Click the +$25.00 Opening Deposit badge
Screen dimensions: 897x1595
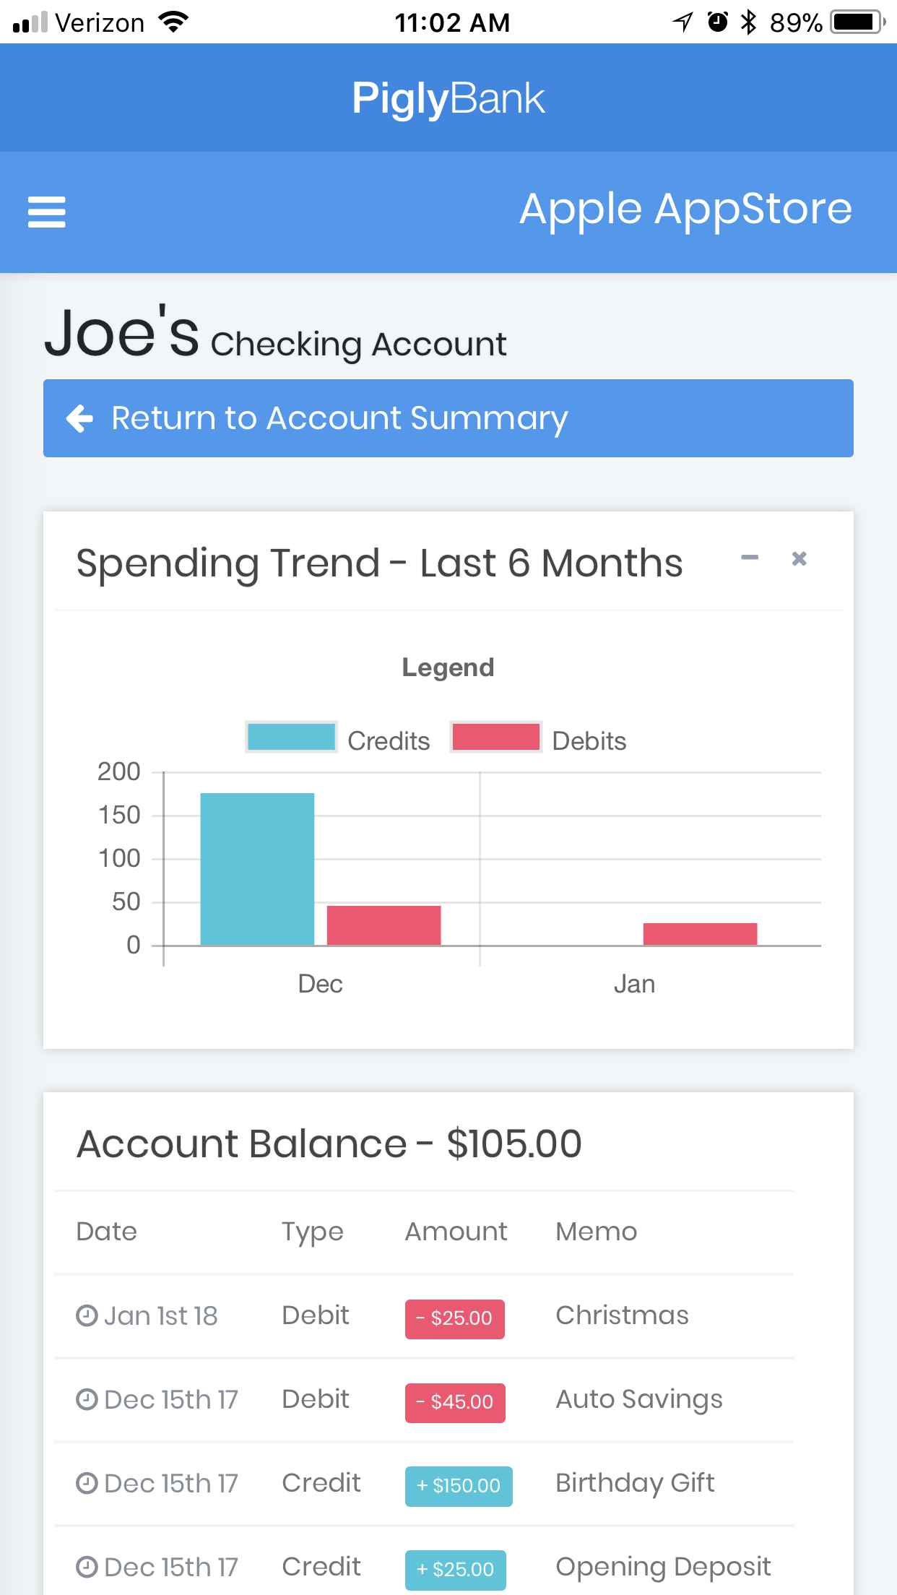tap(455, 1570)
